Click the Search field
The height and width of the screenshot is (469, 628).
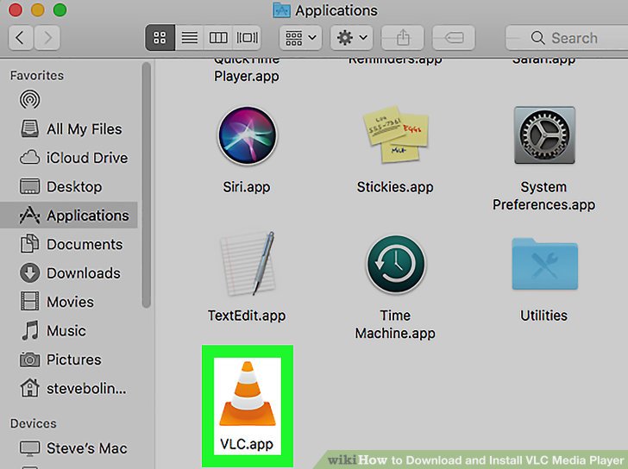point(566,38)
